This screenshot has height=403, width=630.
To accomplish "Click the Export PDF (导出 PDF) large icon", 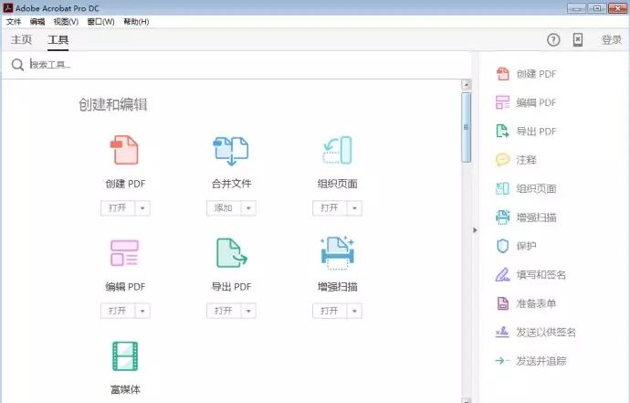I will (231, 253).
